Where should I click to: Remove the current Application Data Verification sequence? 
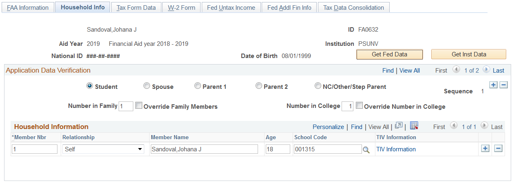503,85
